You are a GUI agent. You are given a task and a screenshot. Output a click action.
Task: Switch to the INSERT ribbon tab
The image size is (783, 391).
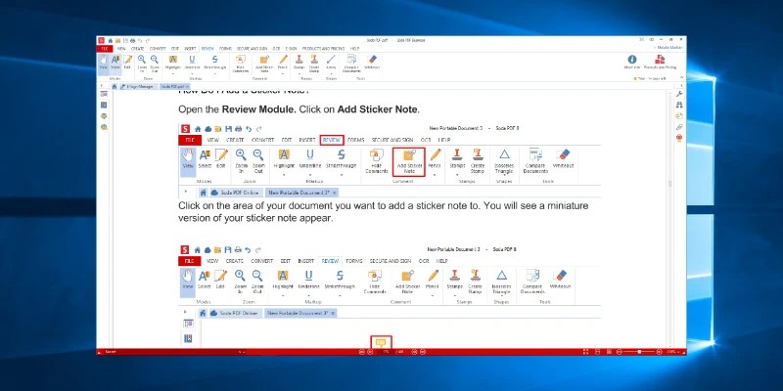[190, 49]
